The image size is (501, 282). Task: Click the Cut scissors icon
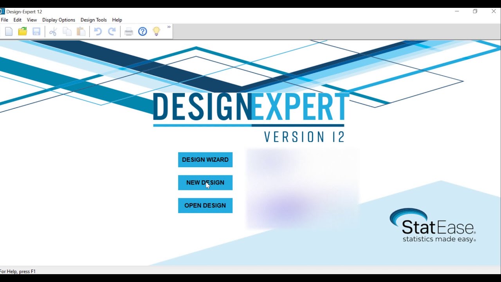coord(53,32)
